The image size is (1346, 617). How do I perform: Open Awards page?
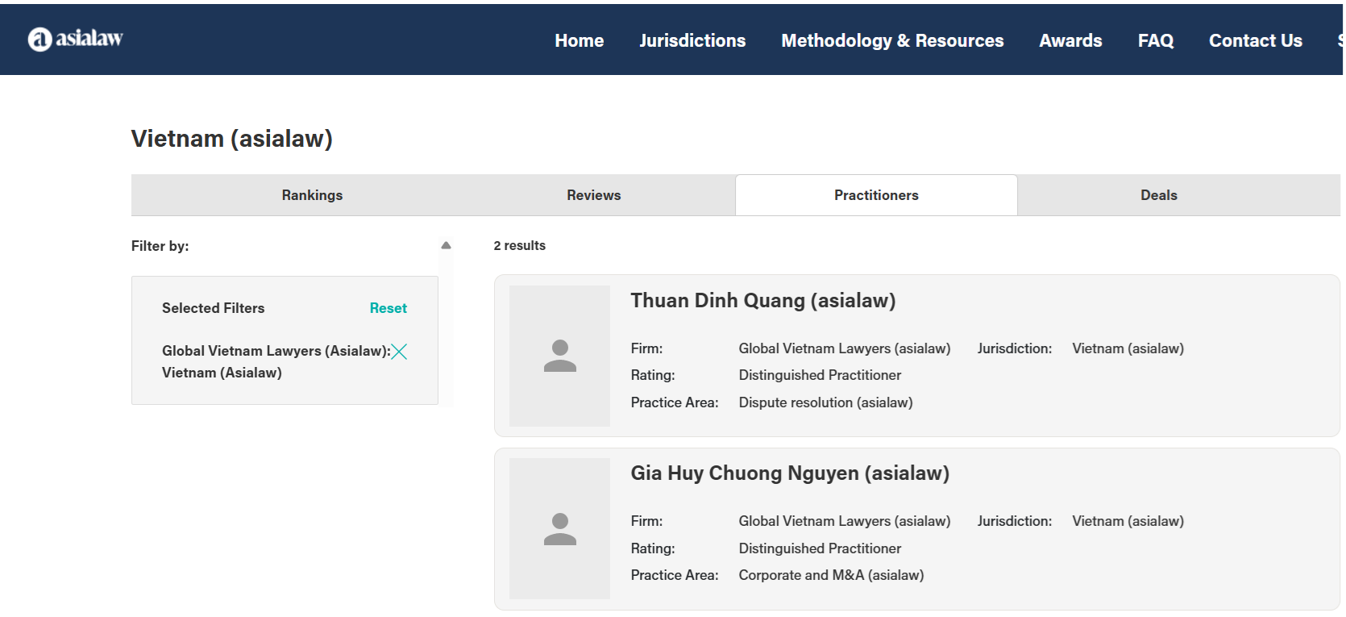click(x=1070, y=40)
